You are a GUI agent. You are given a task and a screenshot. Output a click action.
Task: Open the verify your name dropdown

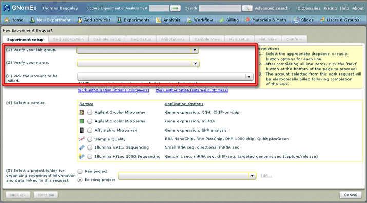(x=138, y=63)
